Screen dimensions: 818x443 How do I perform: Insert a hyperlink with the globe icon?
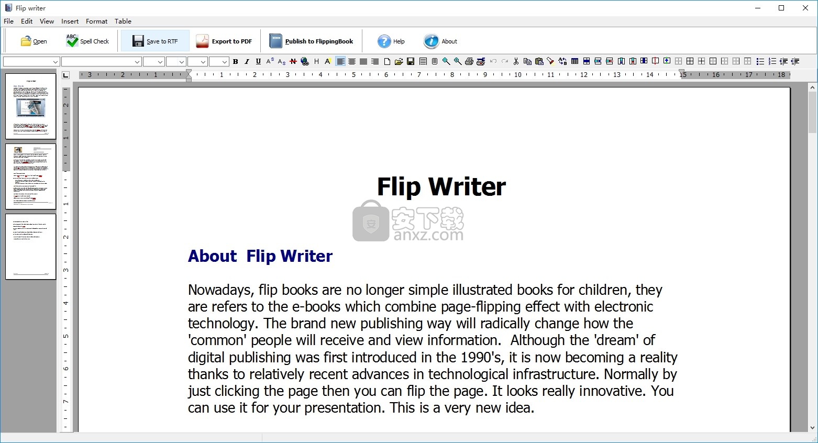(x=305, y=62)
